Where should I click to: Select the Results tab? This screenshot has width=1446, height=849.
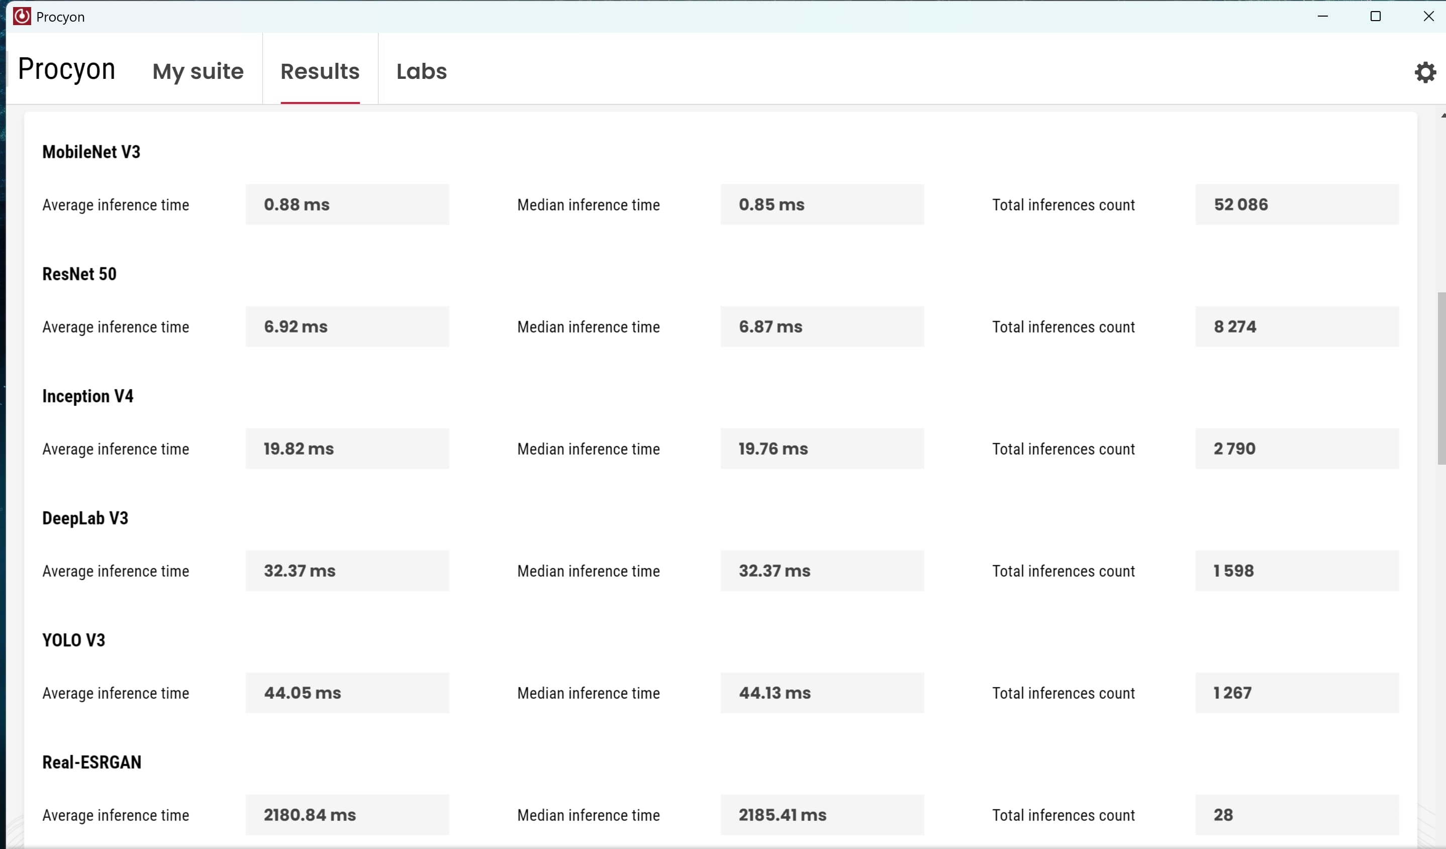click(x=320, y=71)
